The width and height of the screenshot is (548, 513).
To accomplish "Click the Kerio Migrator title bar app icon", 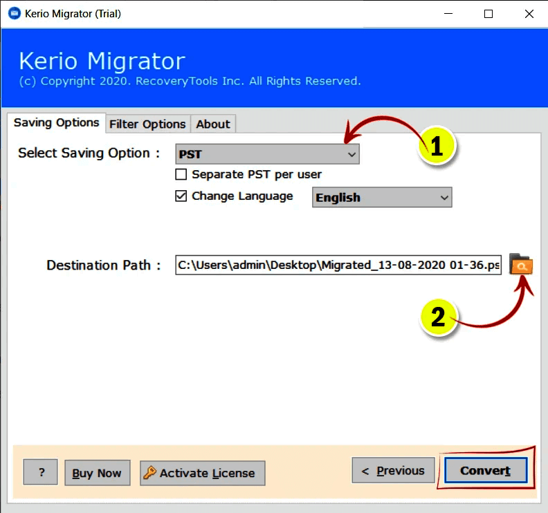I will click(x=13, y=14).
